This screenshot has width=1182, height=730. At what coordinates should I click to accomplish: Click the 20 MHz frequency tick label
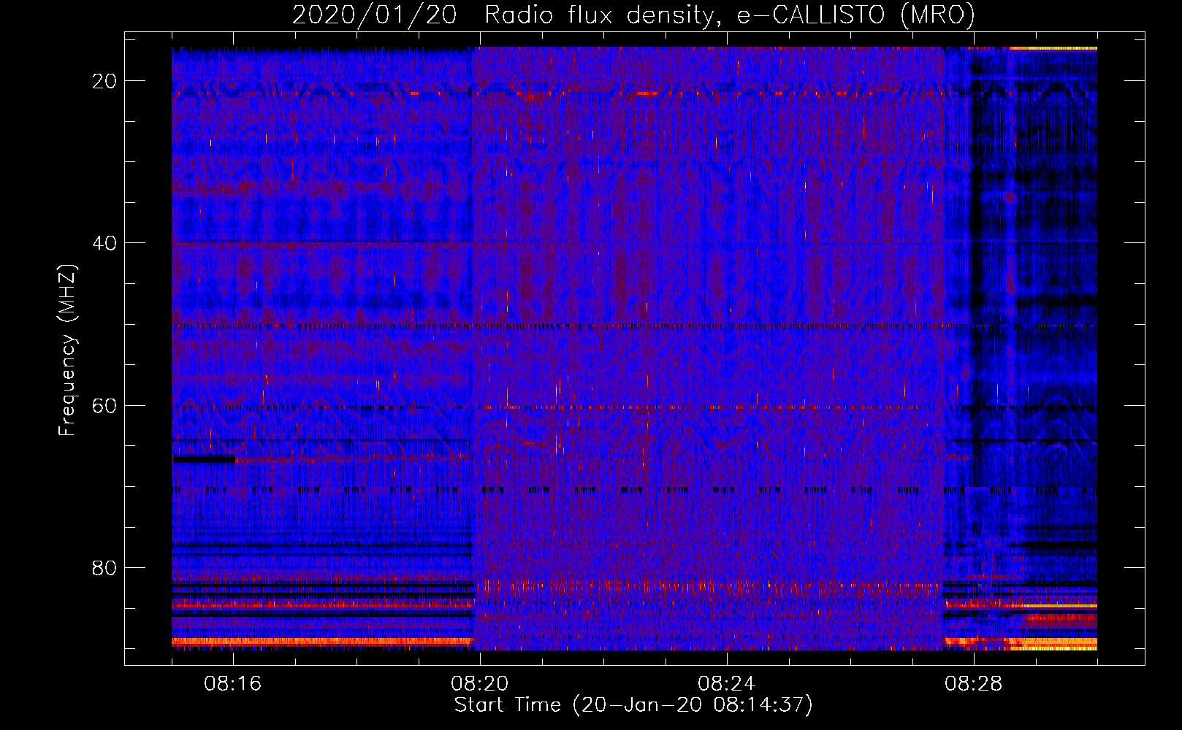(105, 81)
